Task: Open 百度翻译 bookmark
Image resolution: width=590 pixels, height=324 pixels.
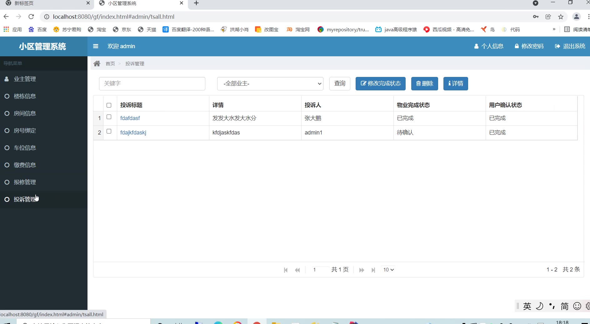Action: coord(188,29)
